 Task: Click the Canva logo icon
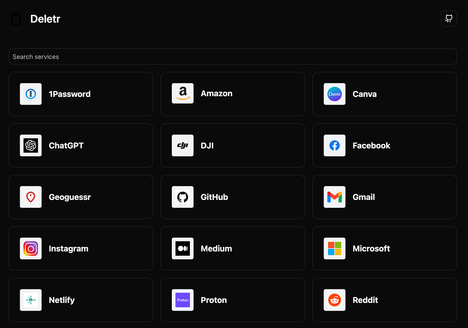(x=335, y=94)
